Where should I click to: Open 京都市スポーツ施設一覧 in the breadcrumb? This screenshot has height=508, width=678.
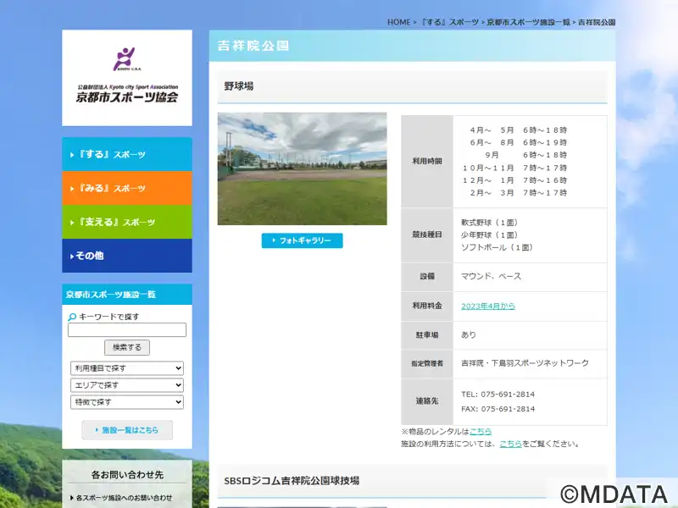pyautogui.click(x=528, y=22)
